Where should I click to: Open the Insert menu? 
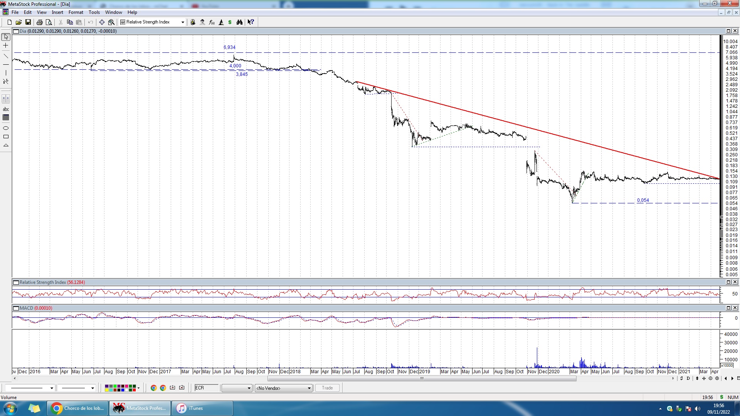pyautogui.click(x=57, y=12)
